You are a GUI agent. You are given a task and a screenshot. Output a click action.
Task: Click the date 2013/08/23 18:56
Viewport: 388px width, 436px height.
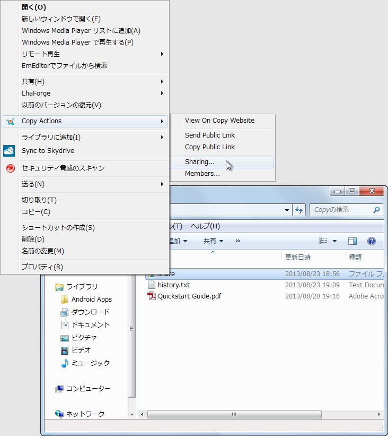[312, 274]
